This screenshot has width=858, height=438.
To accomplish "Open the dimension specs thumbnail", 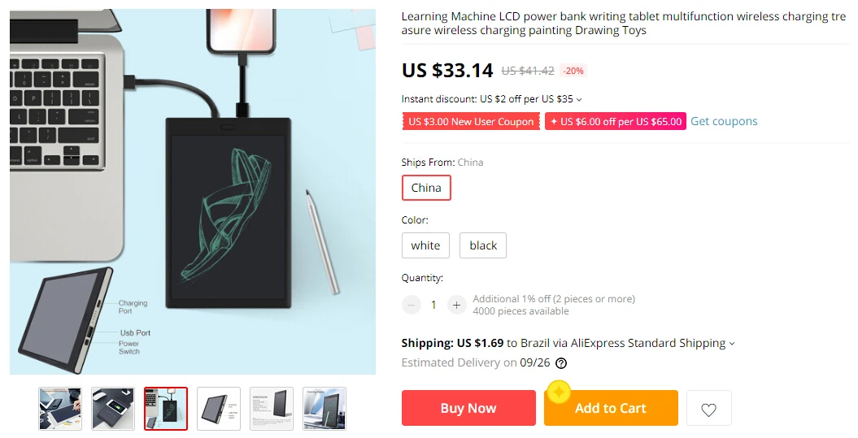I will pos(272,409).
